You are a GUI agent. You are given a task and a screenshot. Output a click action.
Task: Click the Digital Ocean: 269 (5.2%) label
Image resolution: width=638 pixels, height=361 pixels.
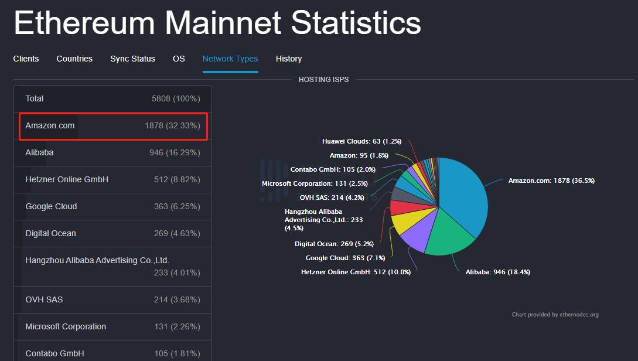334,244
